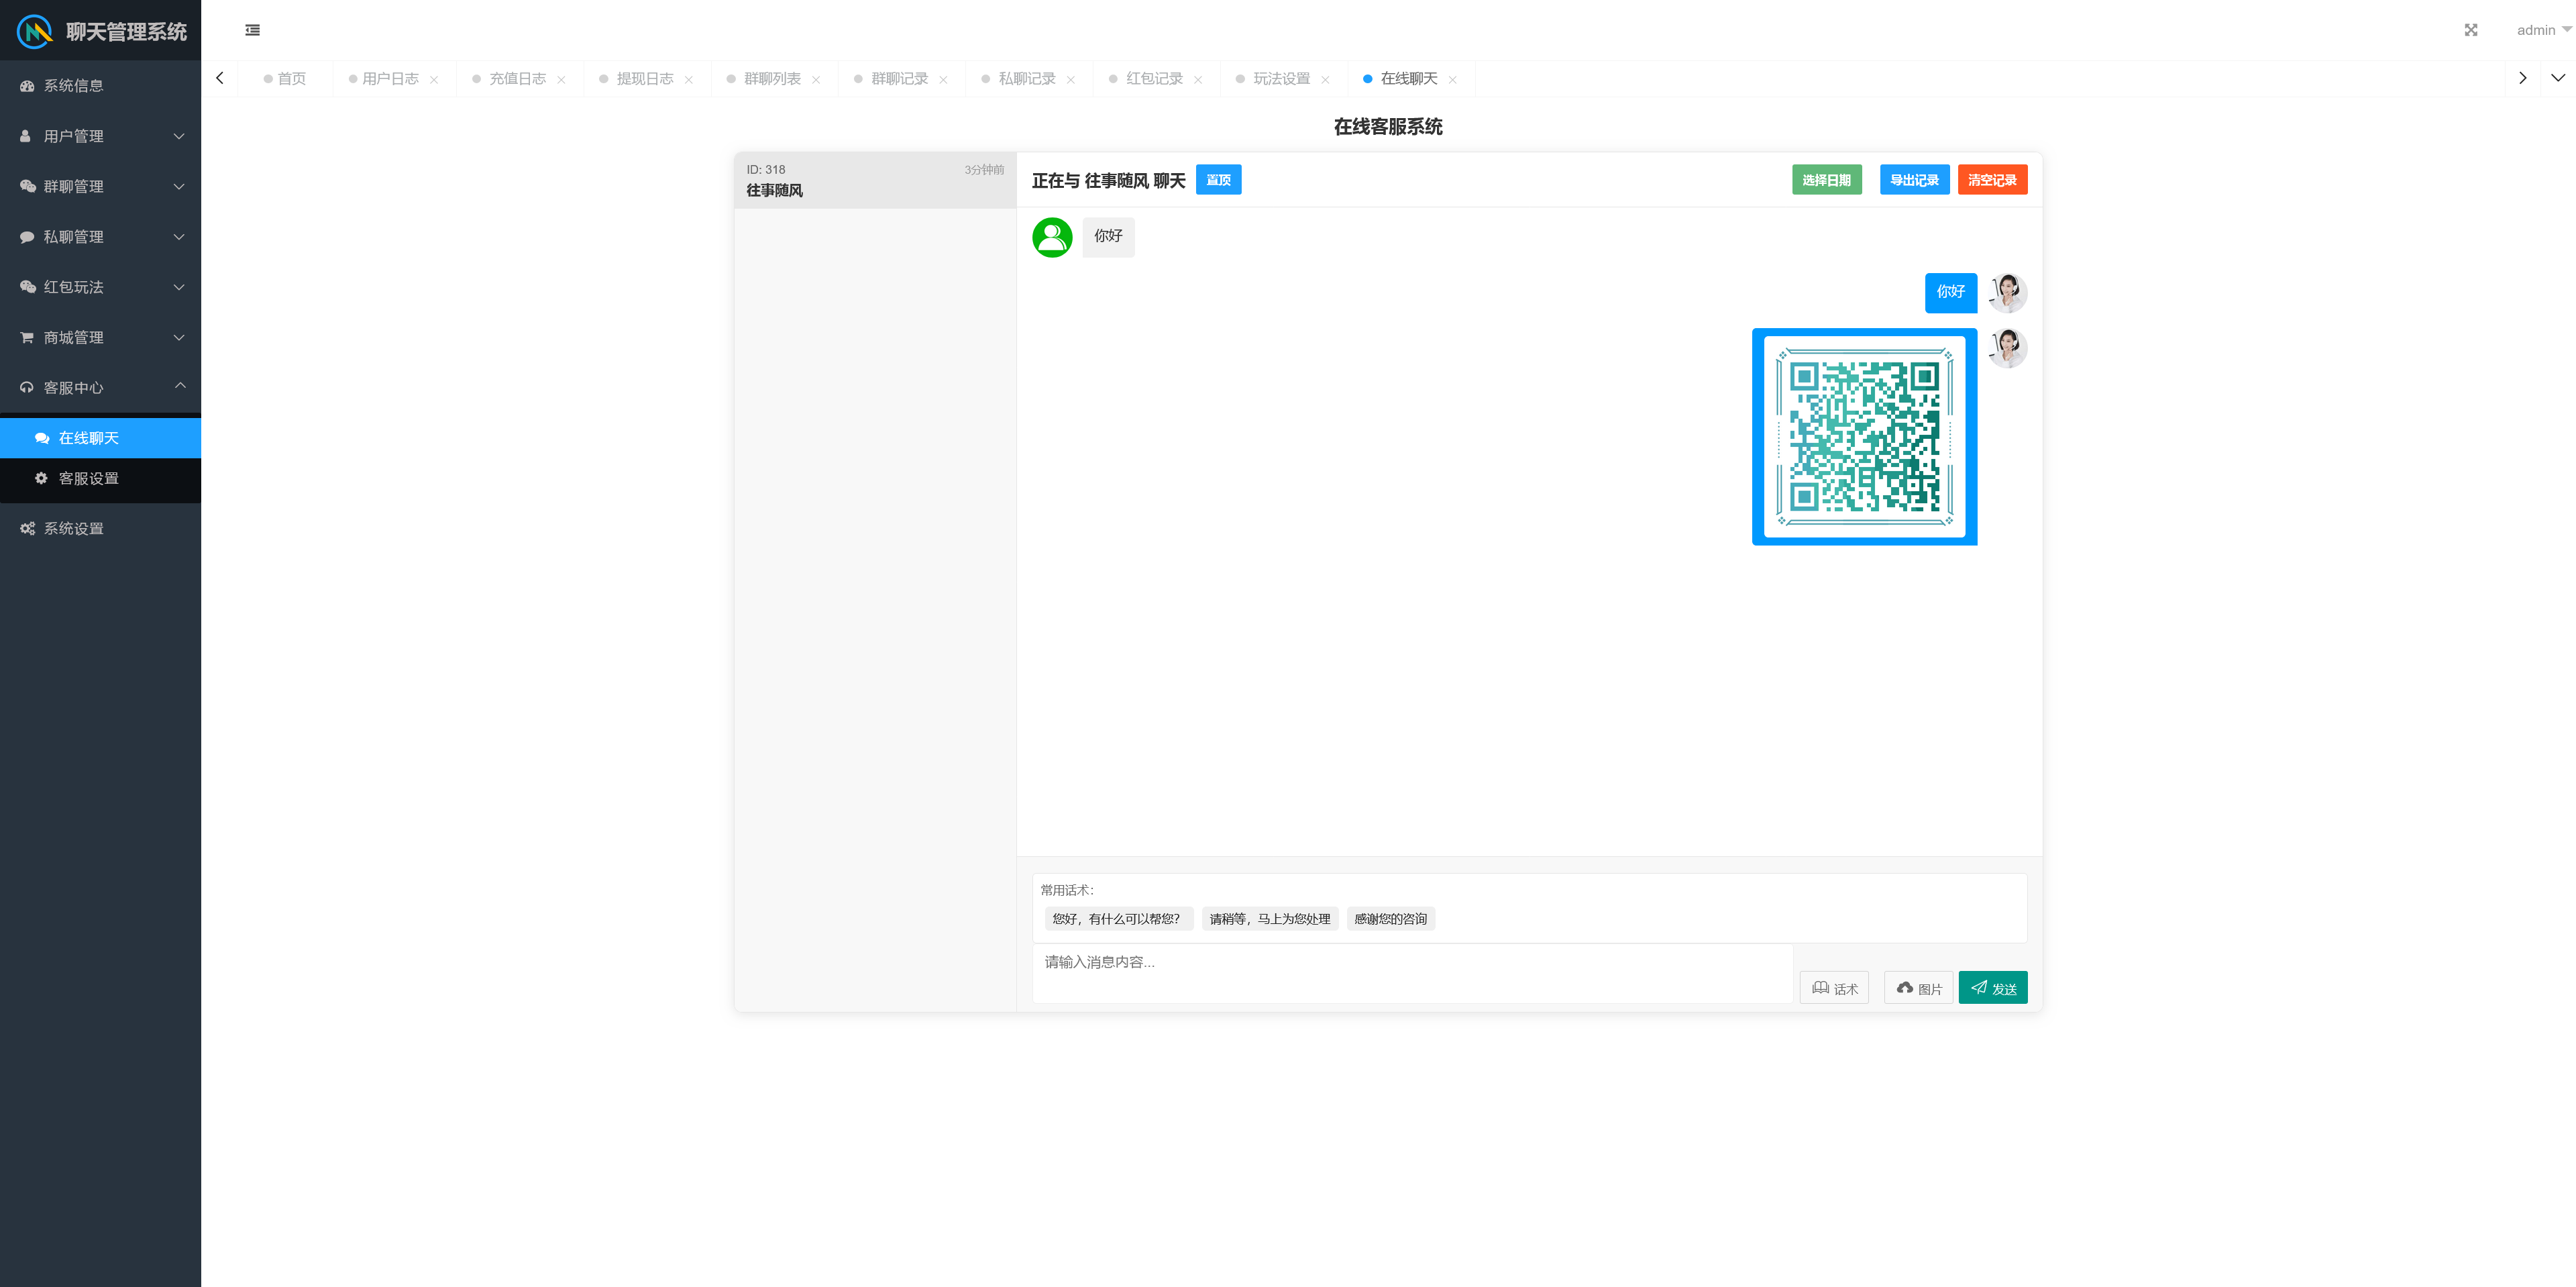Click the 客服中心 headset icon
The height and width of the screenshot is (1287, 2576).
click(26, 387)
